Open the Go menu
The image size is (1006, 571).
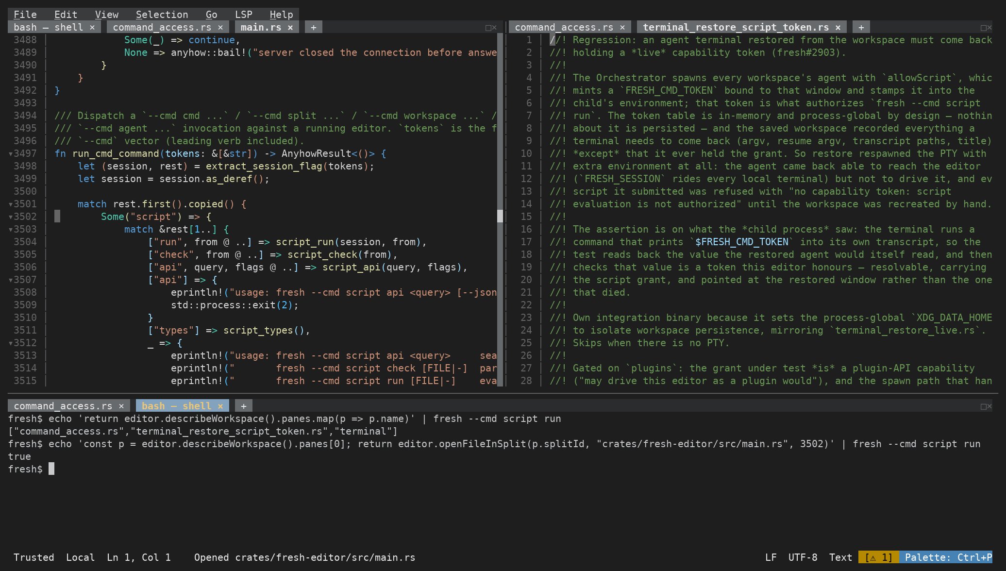pyautogui.click(x=212, y=15)
